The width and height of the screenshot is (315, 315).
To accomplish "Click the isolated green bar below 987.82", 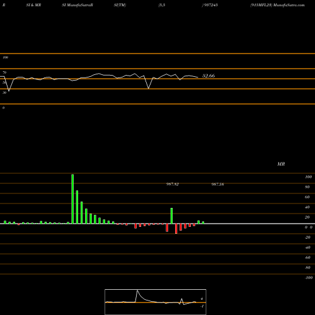I will 171,215.
